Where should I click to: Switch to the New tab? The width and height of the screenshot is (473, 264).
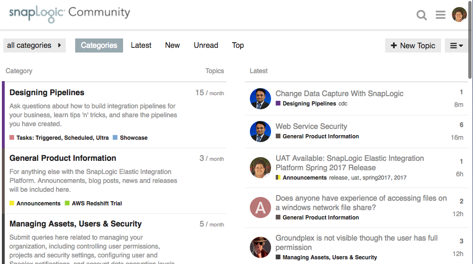click(172, 45)
